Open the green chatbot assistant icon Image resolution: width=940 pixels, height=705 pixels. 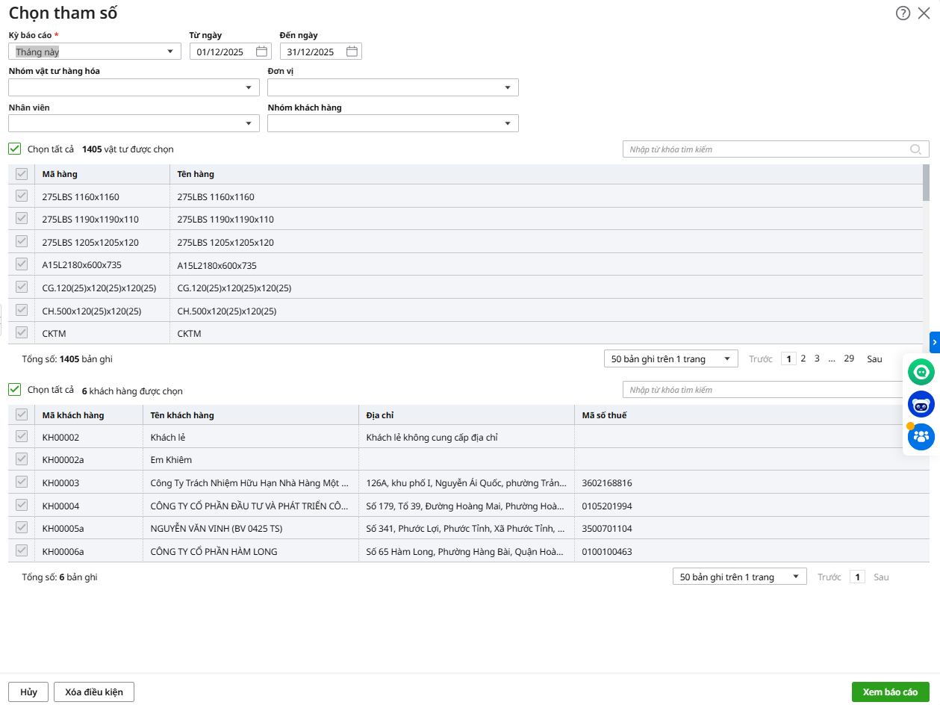coord(921,371)
